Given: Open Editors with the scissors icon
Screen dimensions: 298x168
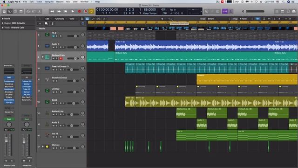Looking at the screenshot, I should click(x=39, y=11).
